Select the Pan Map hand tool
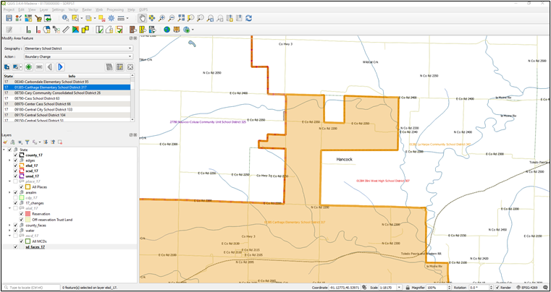This screenshot has width=551, height=292. 143,18
